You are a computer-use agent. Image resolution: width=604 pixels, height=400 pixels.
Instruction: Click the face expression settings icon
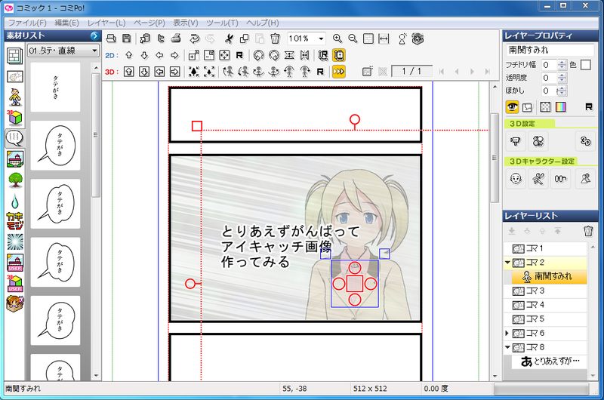click(x=516, y=179)
